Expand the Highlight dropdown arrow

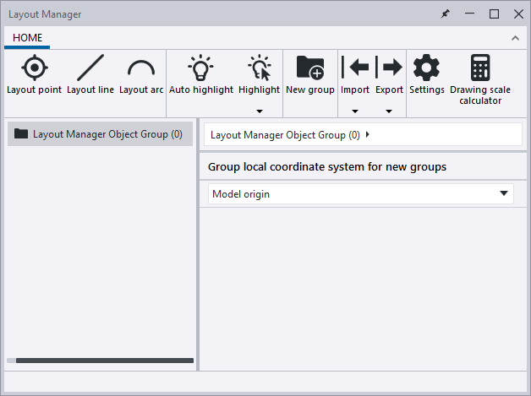pyautogui.click(x=259, y=111)
